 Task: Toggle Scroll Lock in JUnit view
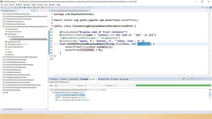point(189,79)
